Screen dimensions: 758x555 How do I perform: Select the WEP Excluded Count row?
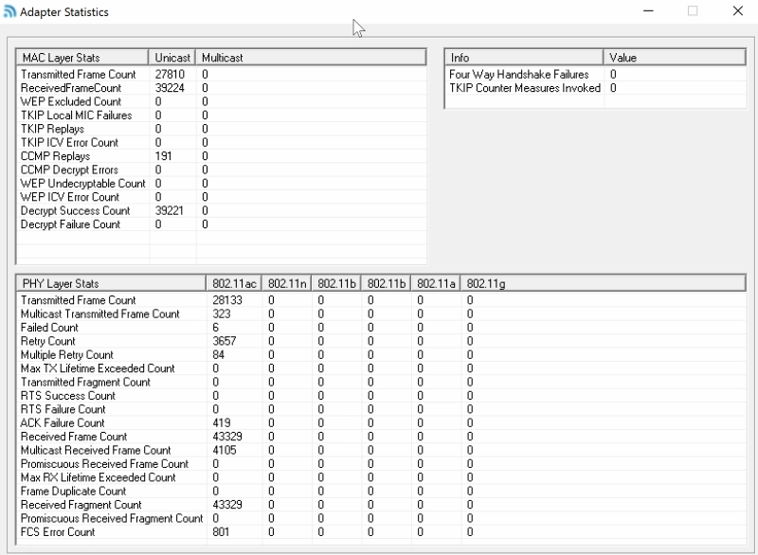(222, 101)
